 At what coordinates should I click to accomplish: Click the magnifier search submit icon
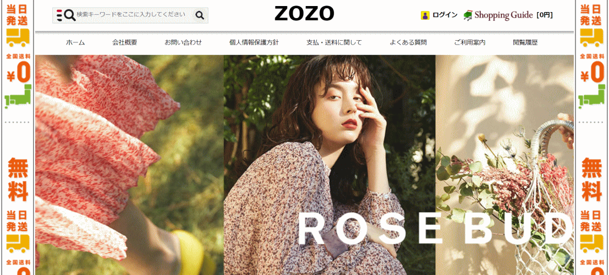point(200,15)
